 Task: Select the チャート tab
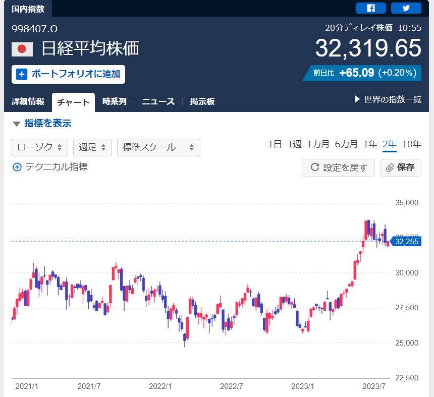tap(73, 102)
